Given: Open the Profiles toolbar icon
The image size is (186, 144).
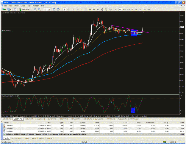Looking at the screenshot, I should click(x=8, y=9).
